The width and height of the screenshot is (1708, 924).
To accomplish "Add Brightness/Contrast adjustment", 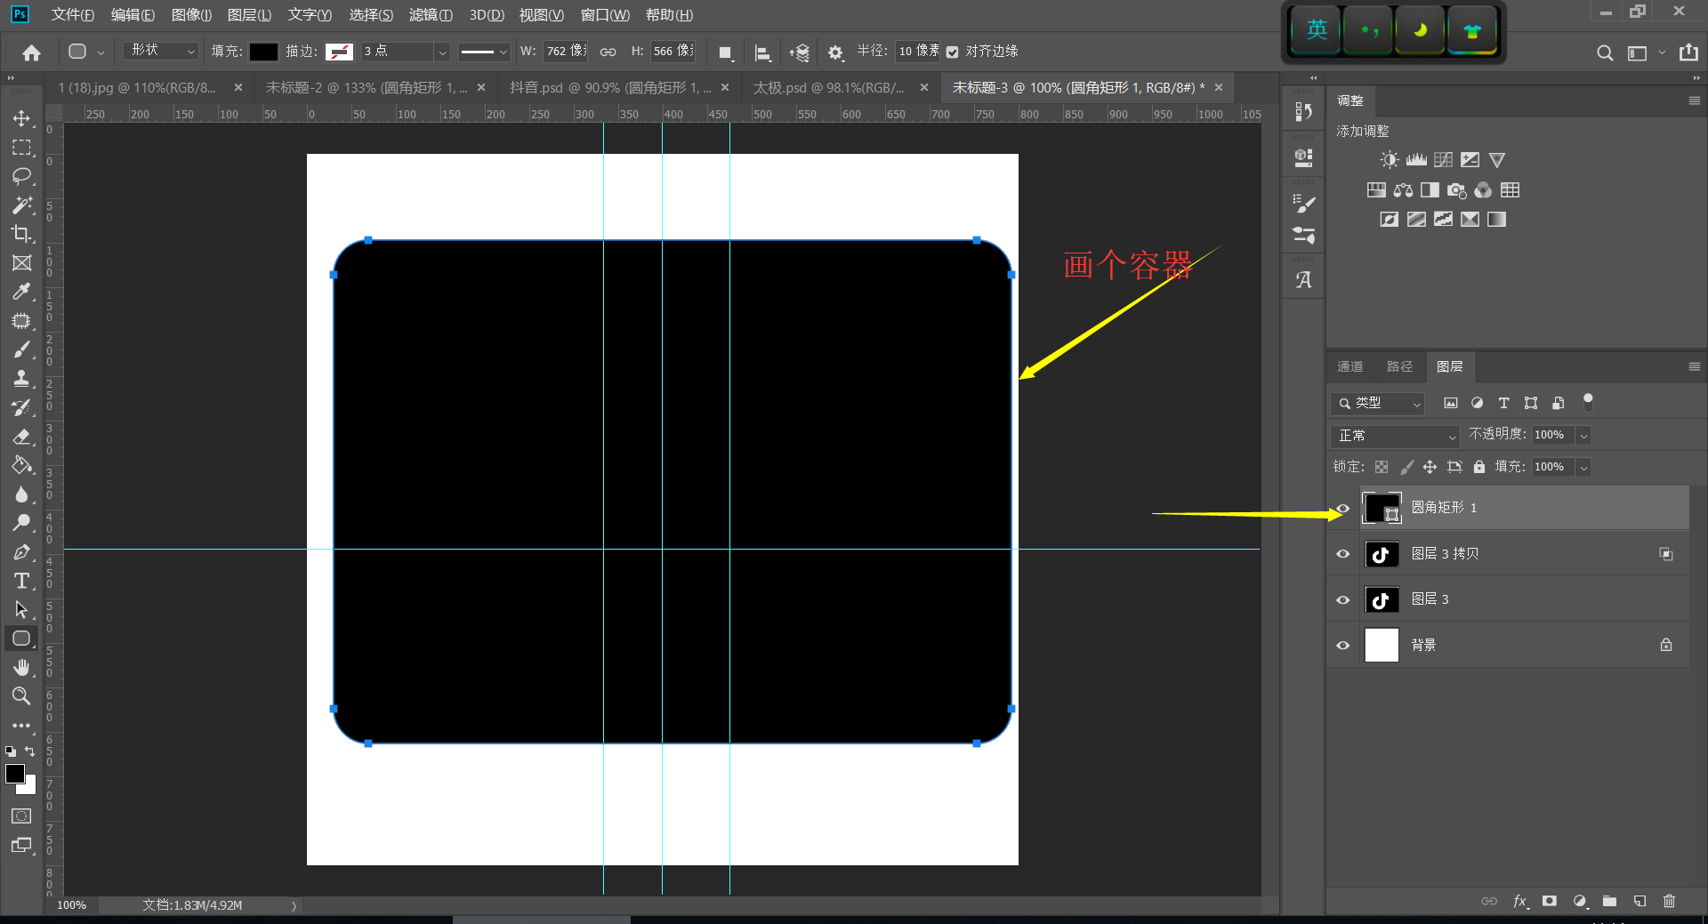I will point(1389,160).
